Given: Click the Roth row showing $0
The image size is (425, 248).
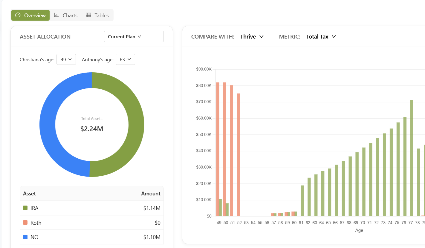Looking at the screenshot, I should coord(90,222).
